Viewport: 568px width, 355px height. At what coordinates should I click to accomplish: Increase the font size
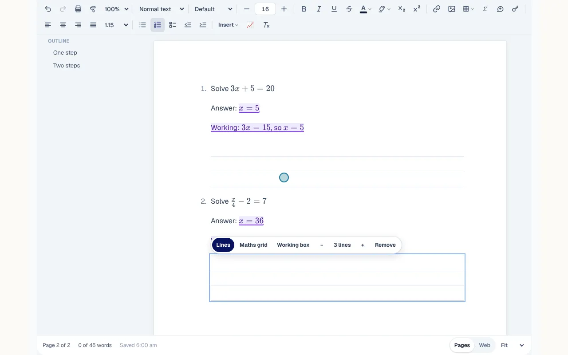click(x=284, y=9)
